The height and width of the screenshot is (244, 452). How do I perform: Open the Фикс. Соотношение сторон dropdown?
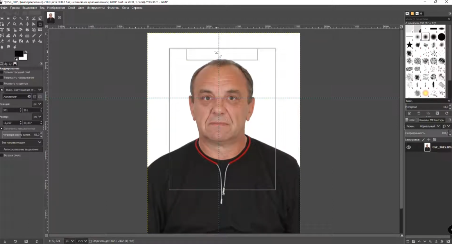click(x=23, y=90)
